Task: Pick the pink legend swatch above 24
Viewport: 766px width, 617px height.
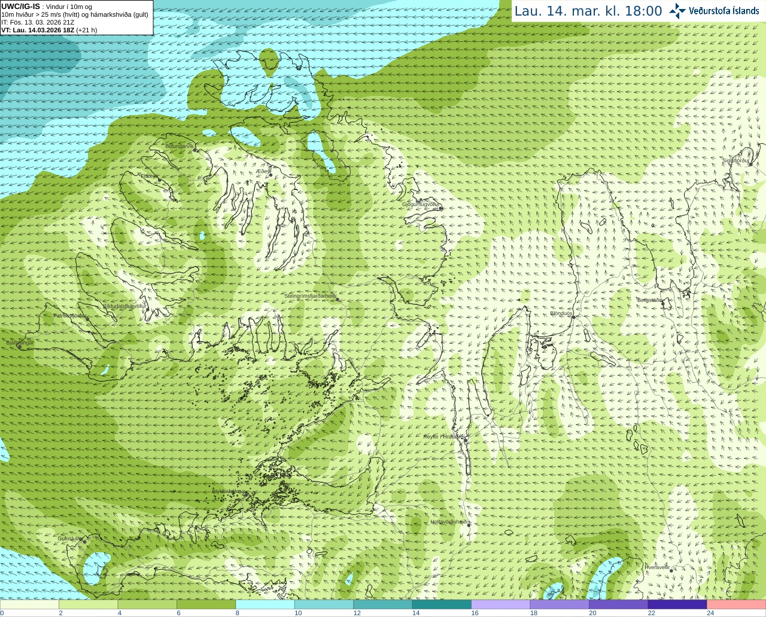Action: click(737, 604)
